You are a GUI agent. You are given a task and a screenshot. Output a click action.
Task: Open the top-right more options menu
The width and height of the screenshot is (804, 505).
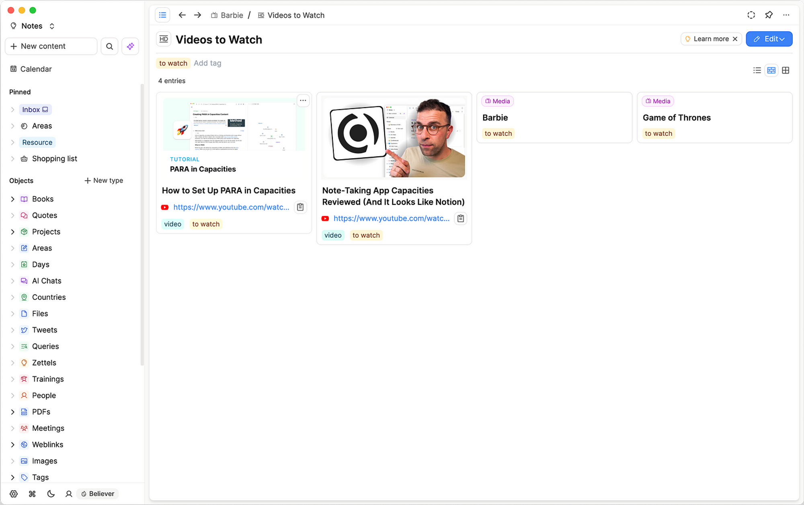(786, 15)
